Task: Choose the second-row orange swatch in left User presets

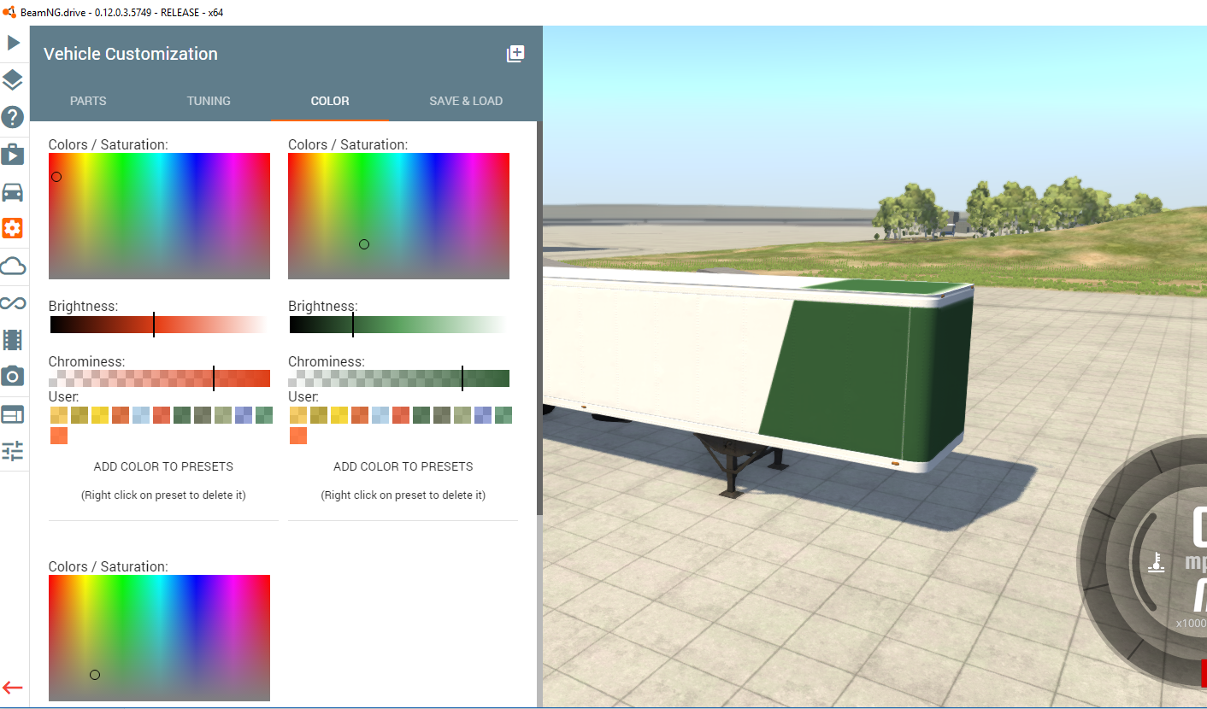Action: click(58, 436)
